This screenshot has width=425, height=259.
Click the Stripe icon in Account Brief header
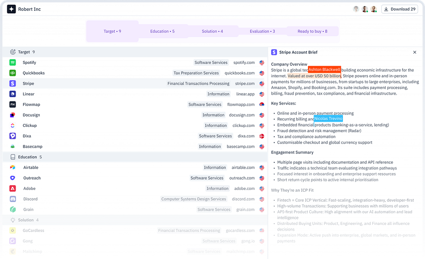tap(274, 52)
